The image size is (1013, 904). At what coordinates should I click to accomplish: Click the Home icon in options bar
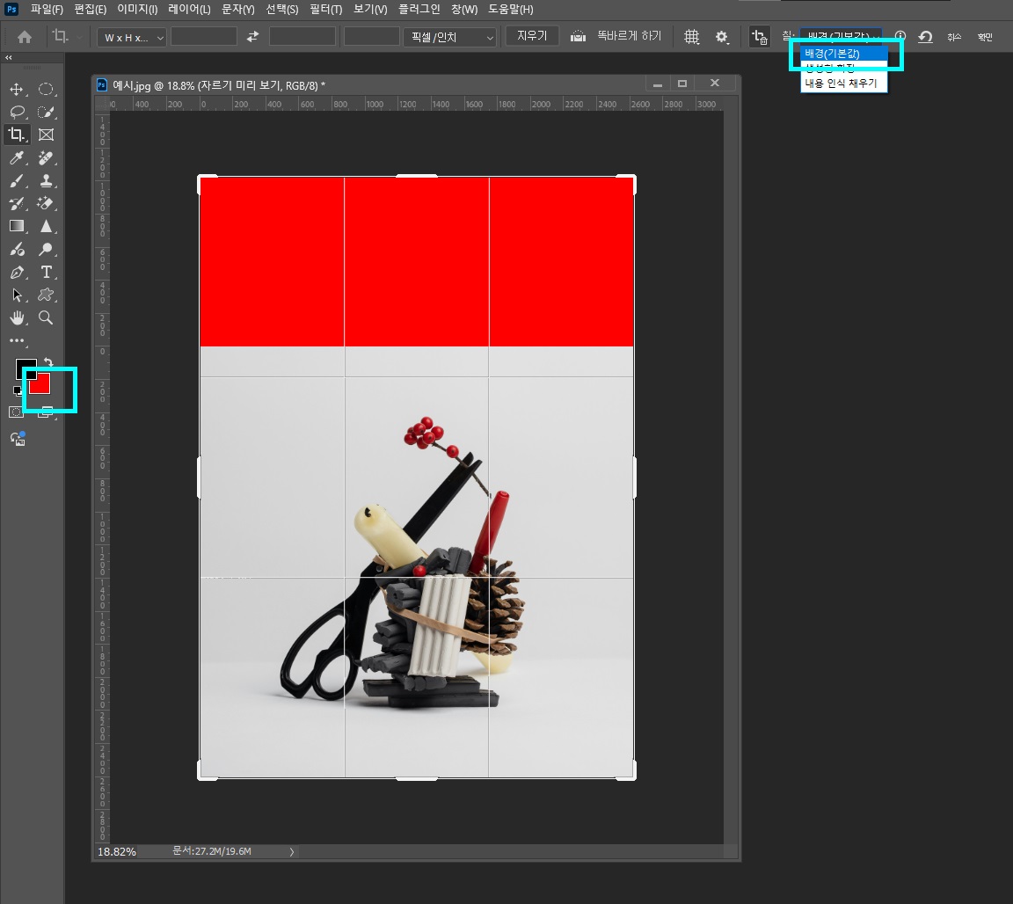click(25, 37)
